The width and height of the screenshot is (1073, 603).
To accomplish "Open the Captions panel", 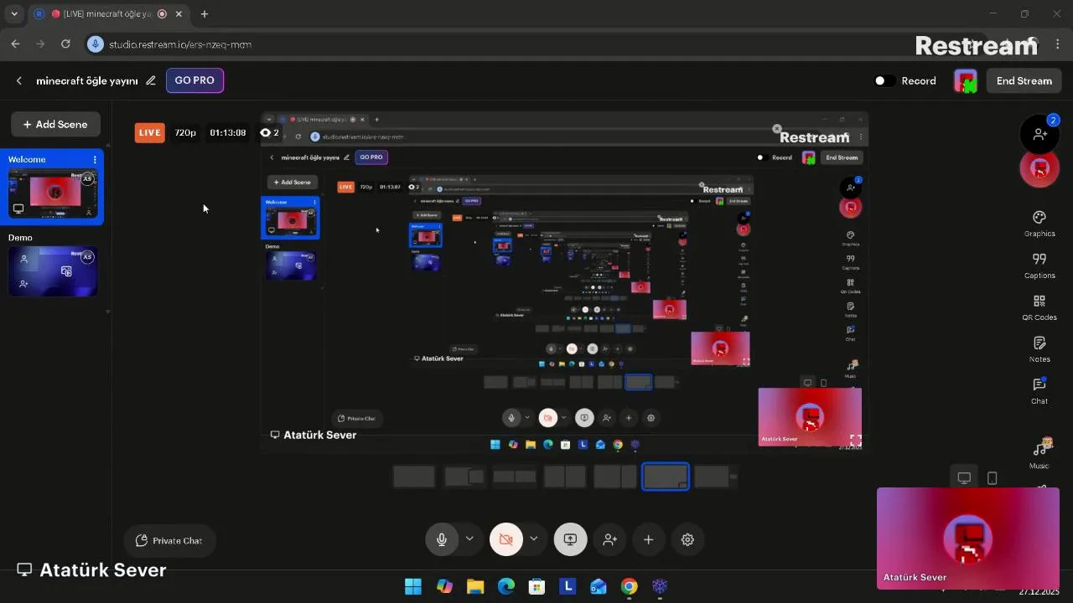I will (x=1039, y=265).
